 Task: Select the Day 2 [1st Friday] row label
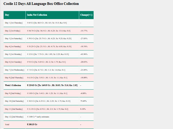coord(13,31)
